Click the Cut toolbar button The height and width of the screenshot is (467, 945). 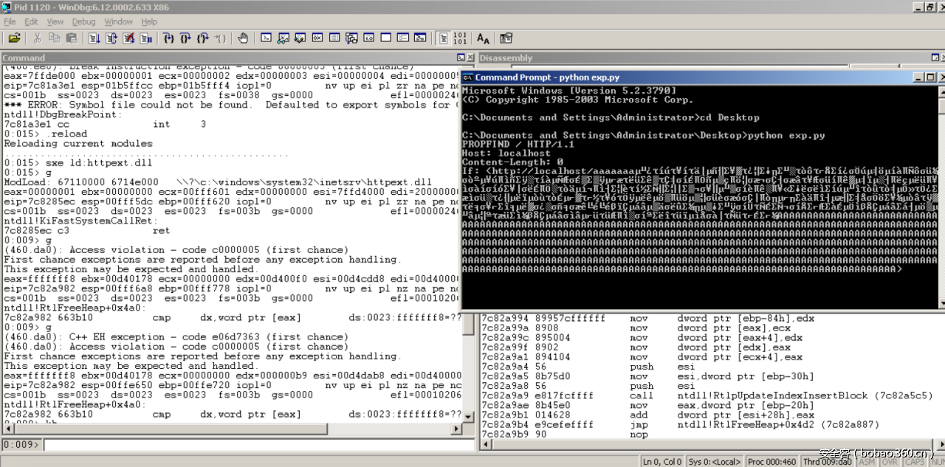click(x=37, y=38)
